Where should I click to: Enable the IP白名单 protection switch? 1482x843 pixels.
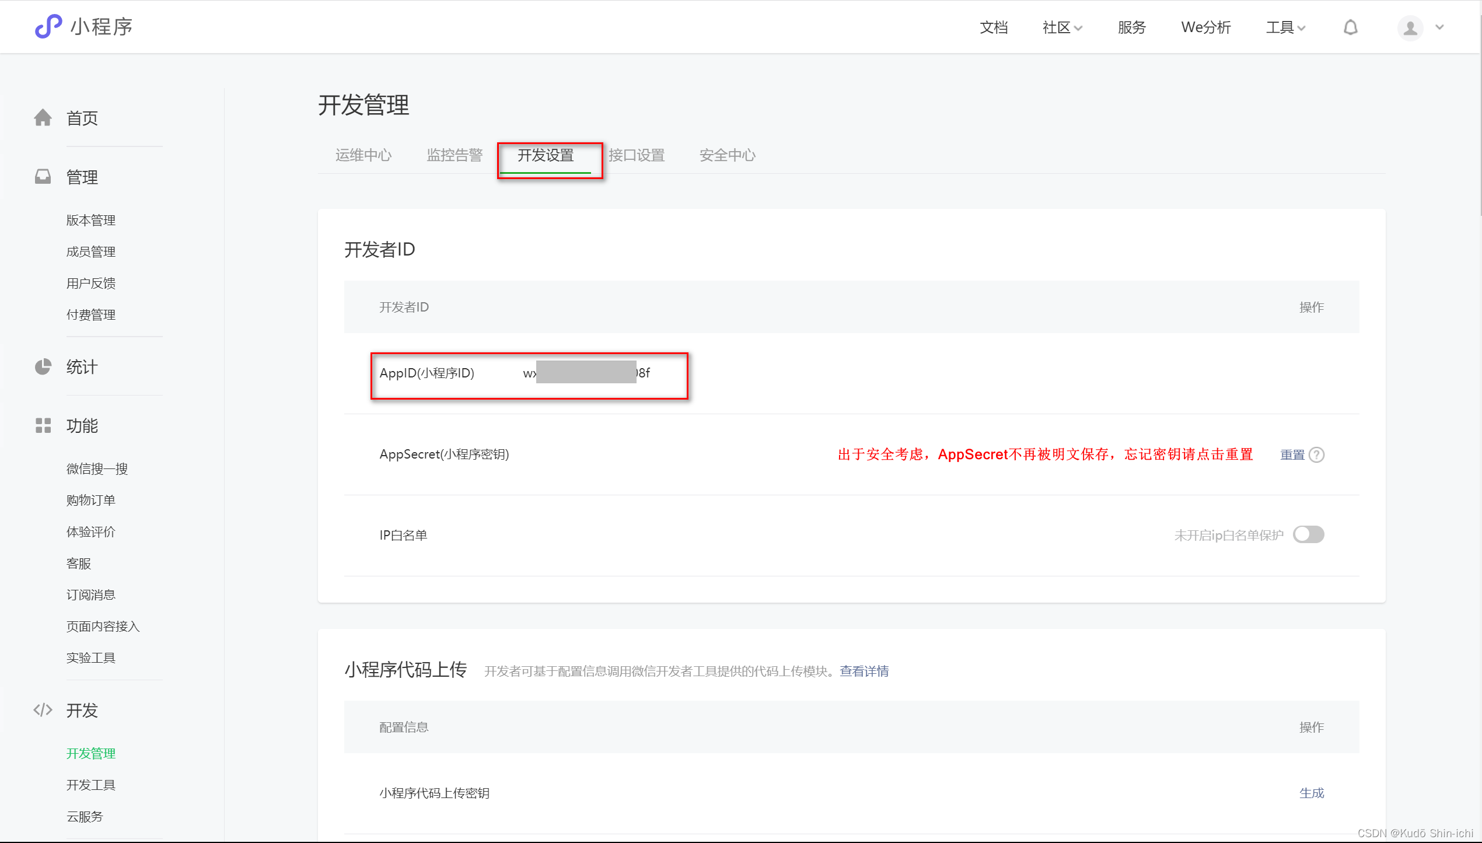pyautogui.click(x=1308, y=534)
